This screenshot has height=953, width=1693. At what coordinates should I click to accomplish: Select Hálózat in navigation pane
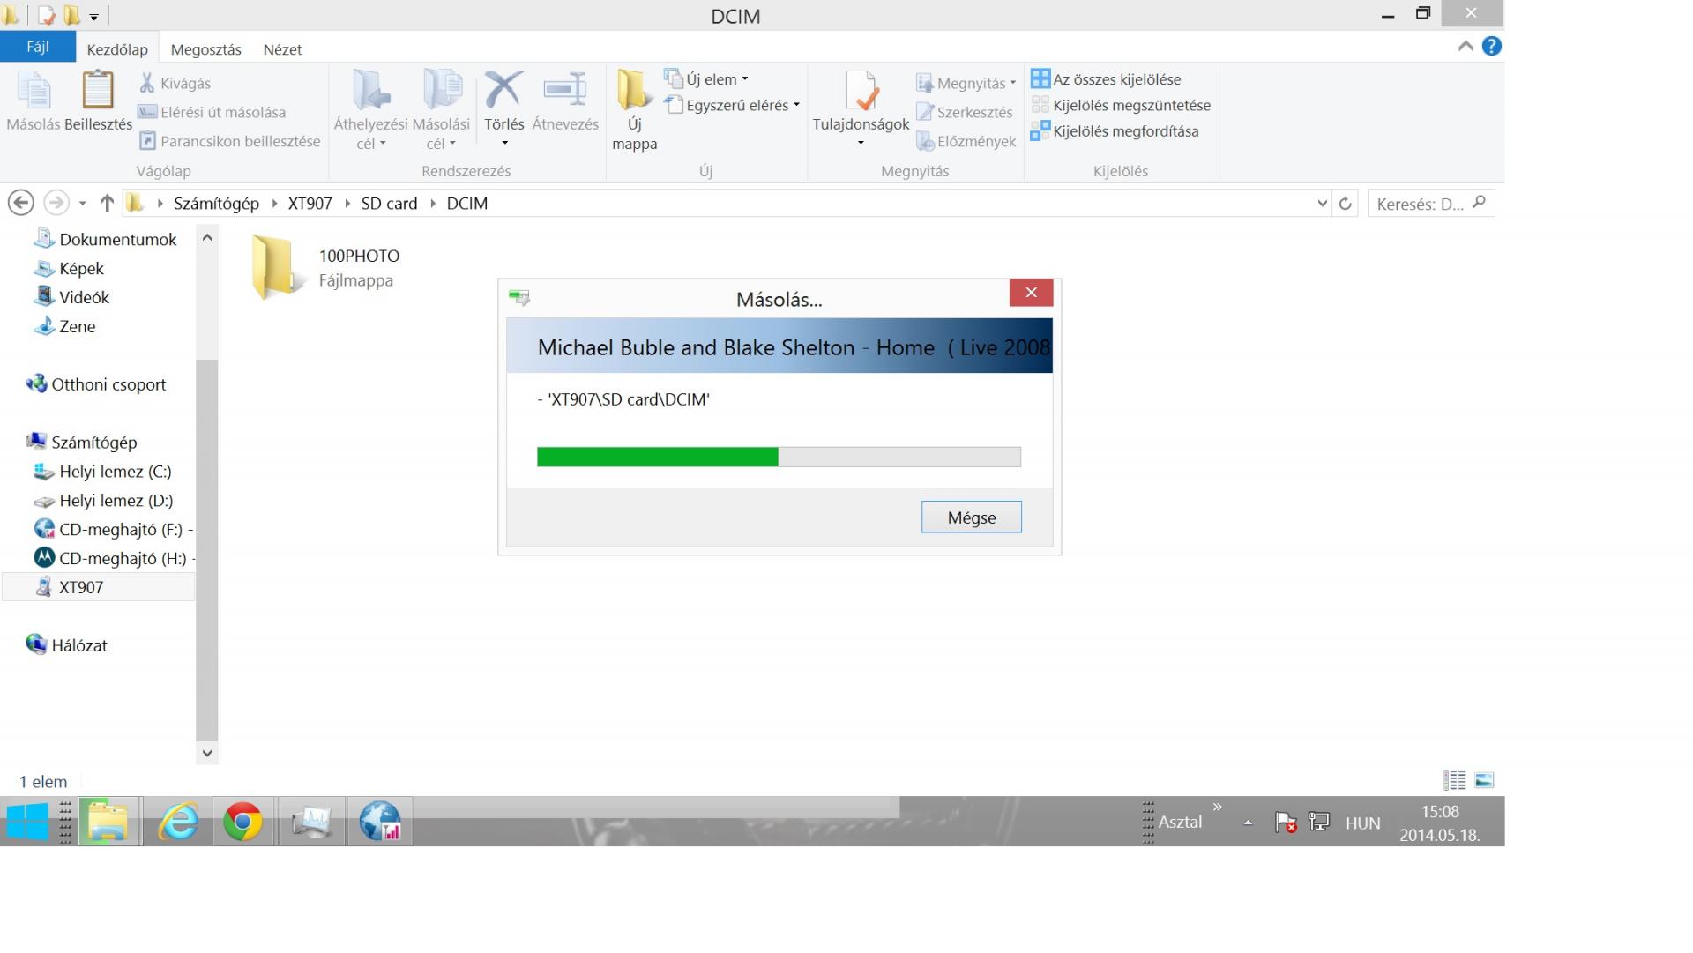[x=67, y=645]
